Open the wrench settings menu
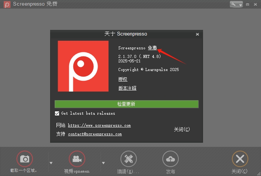The image size is (261, 176). (x=236, y=4)
